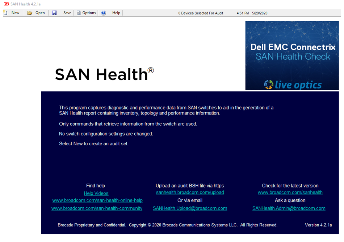Open the SANHealth.Upload@broadcom.com email link
Image resolution: width=344 pixels, height=242 pixels.
[x=190, y=208]
